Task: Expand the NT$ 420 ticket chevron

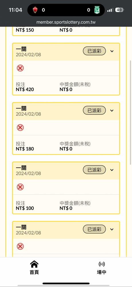Action: coord(112,51)
